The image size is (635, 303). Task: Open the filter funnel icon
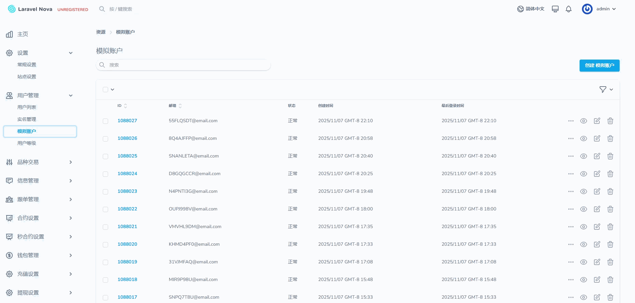tap(603, 90)
